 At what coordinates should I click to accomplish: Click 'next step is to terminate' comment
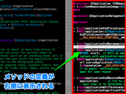click(x=102, y=84)
